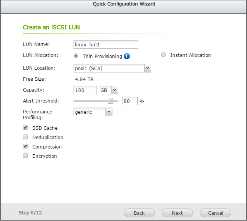Select the Instant Allocation option
The width and height of the screenshot is (247, 221).
pos(163,55)
